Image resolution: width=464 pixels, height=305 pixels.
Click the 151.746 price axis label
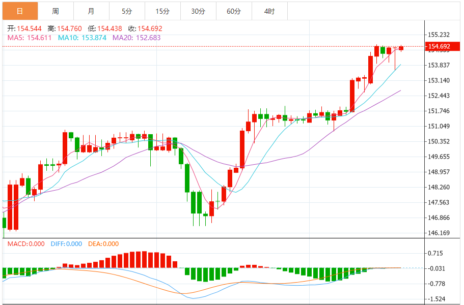(x=439, y=111)
